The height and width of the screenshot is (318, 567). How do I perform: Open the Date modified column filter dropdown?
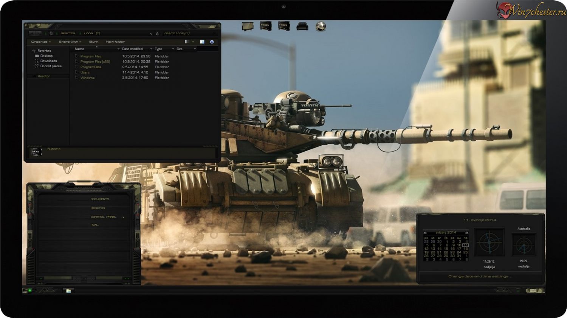tap(151, 49)
